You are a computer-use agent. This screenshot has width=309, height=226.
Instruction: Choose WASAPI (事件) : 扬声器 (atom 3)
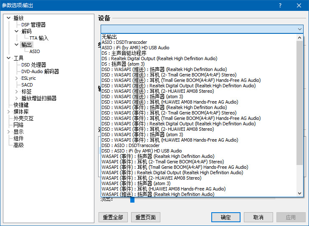199,183
